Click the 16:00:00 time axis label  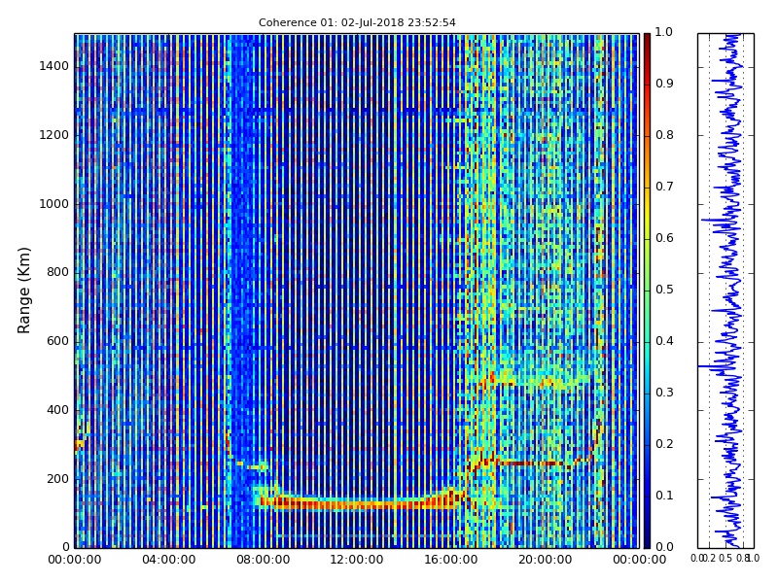pos(451,560)
